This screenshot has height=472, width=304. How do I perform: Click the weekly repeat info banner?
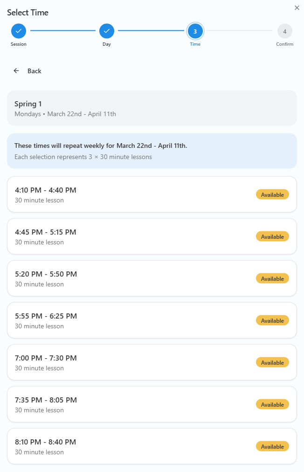[152, 151]
